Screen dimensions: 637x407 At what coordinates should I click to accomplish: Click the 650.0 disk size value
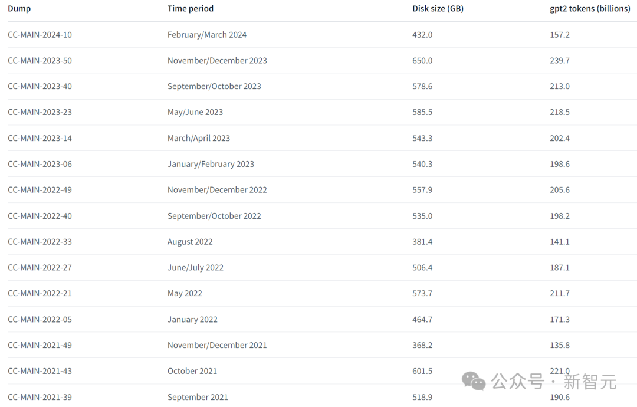pos(422,61)
